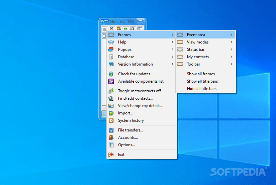Select Show all title bars

coord(206,81)
